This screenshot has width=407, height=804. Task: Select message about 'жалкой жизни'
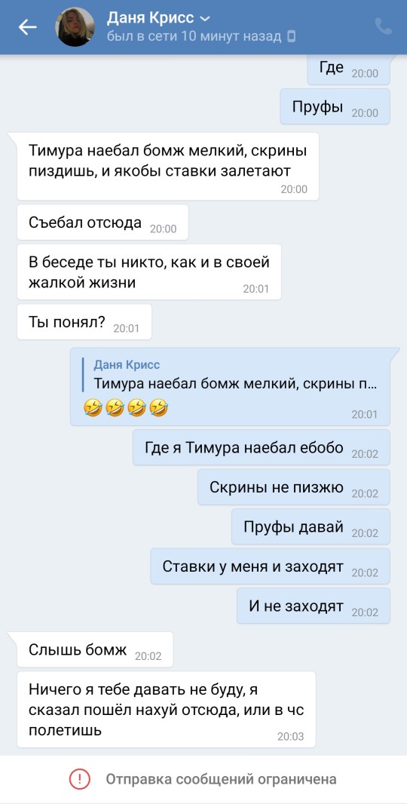(148, 272)
